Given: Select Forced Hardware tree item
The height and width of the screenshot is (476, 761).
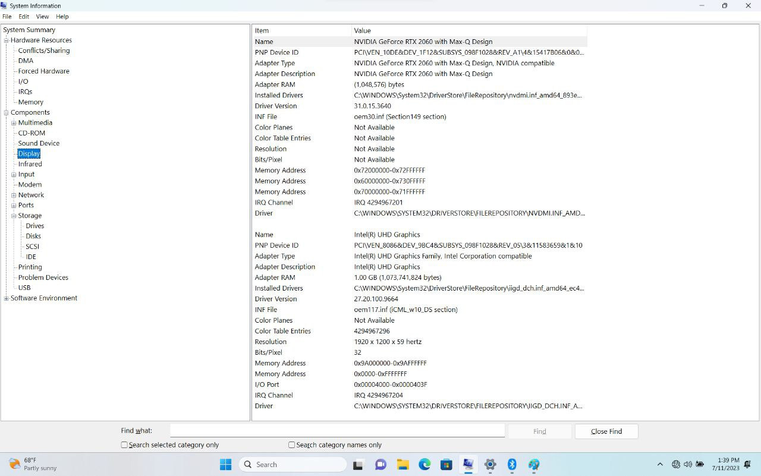Looking at the screenshot, I should point(43,71).
